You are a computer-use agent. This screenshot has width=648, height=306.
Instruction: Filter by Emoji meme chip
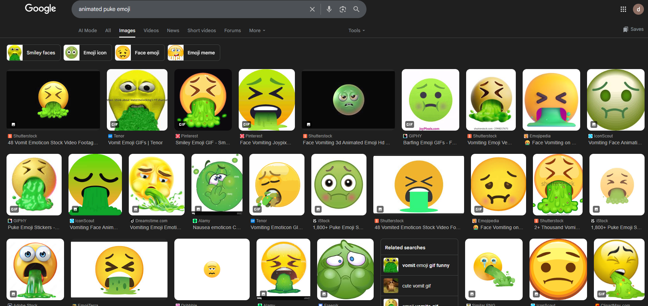pos(194,53)
